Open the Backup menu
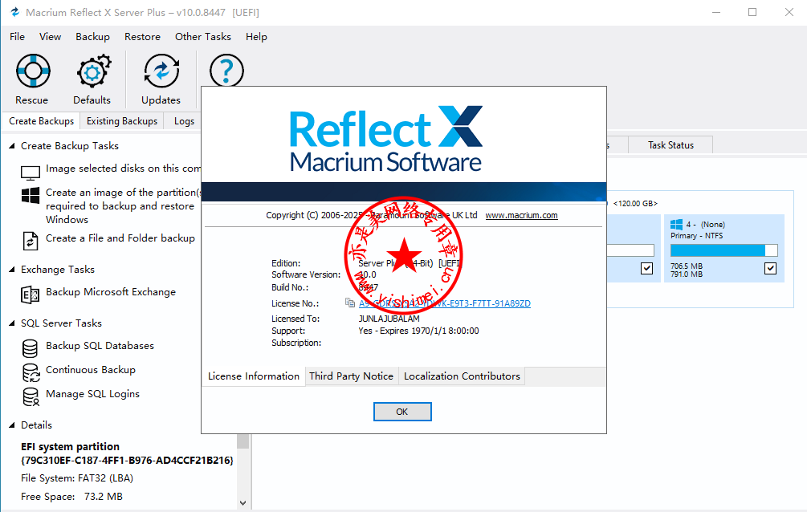 click(92, 37)
